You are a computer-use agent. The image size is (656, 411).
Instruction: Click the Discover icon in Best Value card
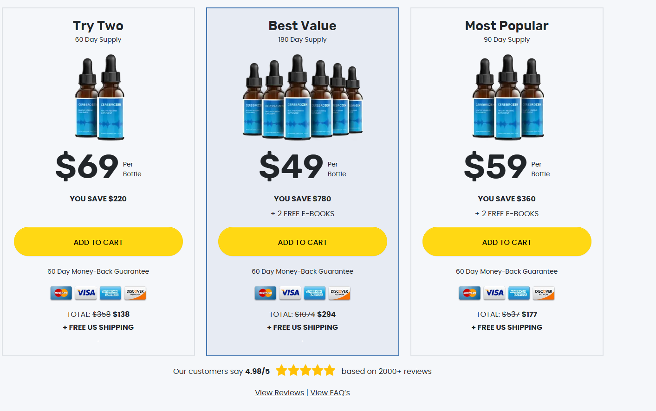(x=339, y=293)
